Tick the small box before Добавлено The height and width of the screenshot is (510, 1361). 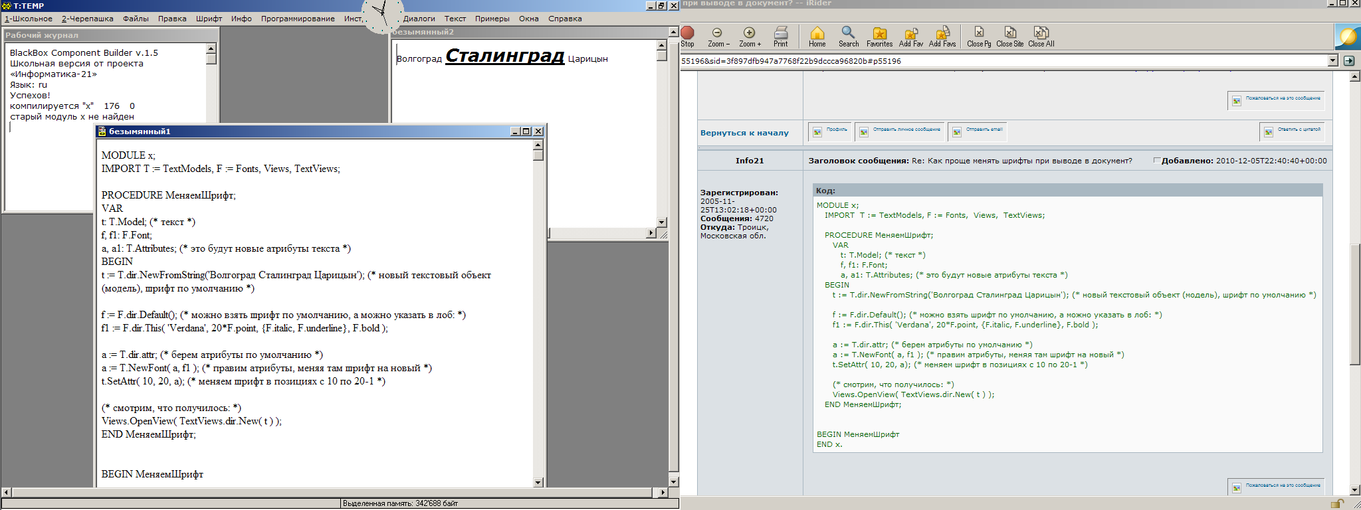pos(1157,160)
